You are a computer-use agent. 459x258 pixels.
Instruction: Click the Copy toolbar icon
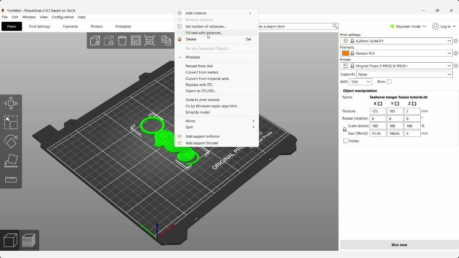166,41
